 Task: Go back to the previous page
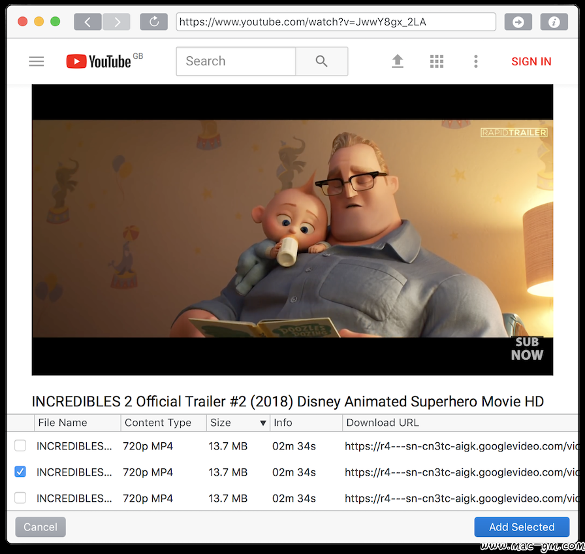87,22
